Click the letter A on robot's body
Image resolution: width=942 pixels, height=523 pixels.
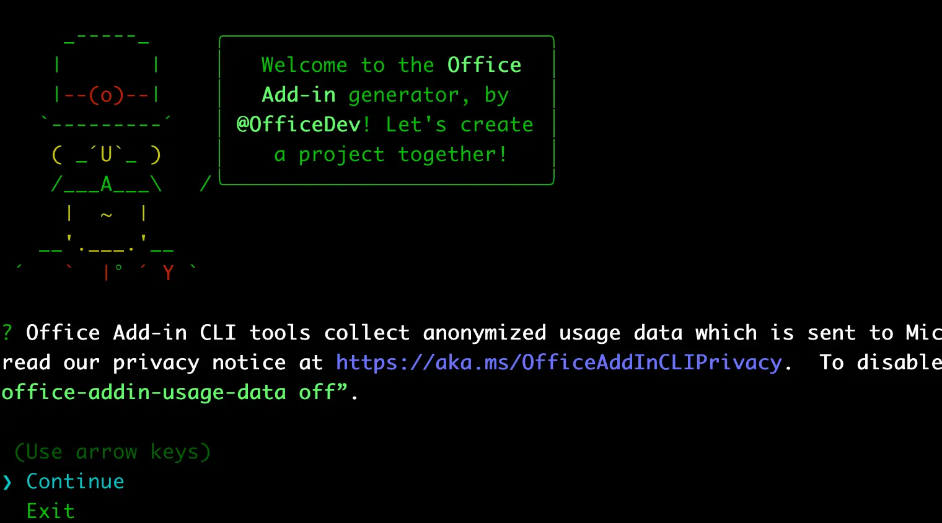coord(106,184)
